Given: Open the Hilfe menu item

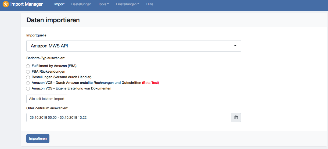Looking at the screenshot, I should [x=150, y=4].
